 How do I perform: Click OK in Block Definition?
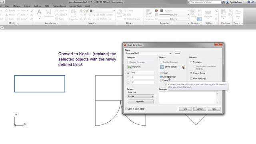(x=185, y=109)
